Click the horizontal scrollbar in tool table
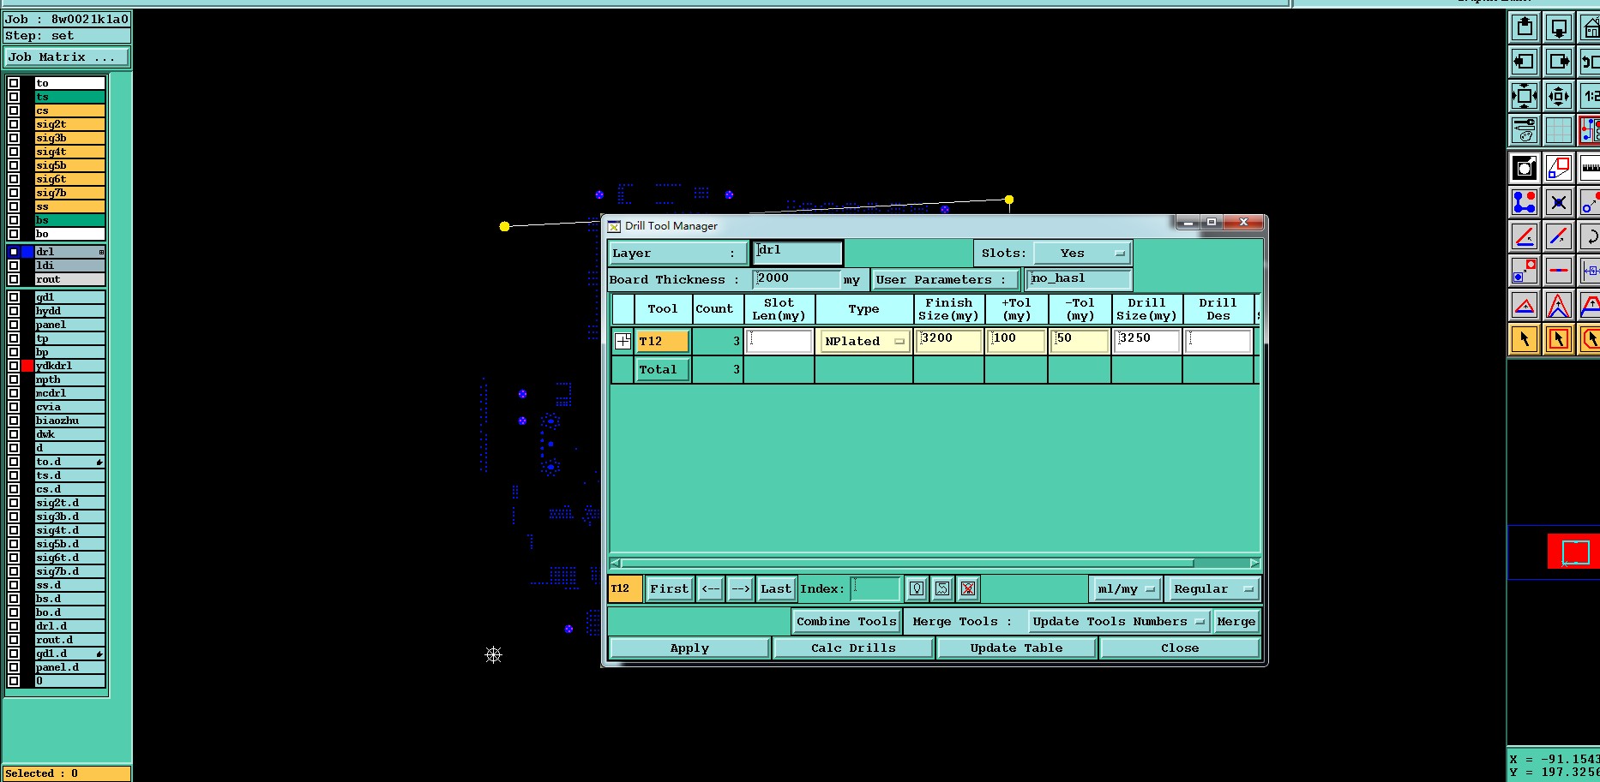 [x=907, y=563]
